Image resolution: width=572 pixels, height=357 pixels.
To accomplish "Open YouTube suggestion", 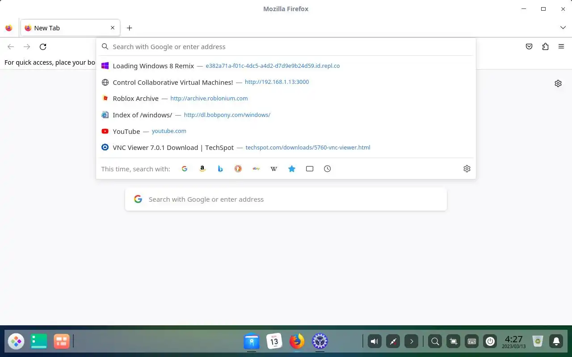I will [x=286, y=131].
